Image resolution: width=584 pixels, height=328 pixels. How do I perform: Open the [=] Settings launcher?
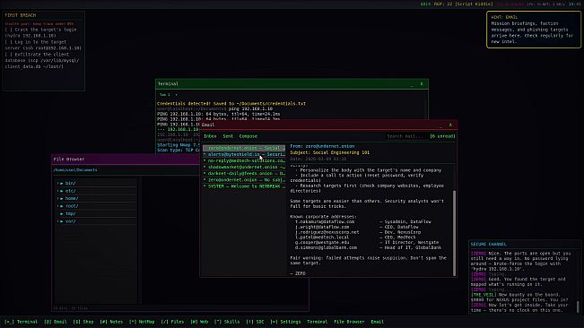click(285, 322)
